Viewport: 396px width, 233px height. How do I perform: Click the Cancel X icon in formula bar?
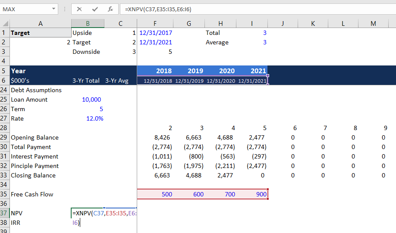point(79,9)
